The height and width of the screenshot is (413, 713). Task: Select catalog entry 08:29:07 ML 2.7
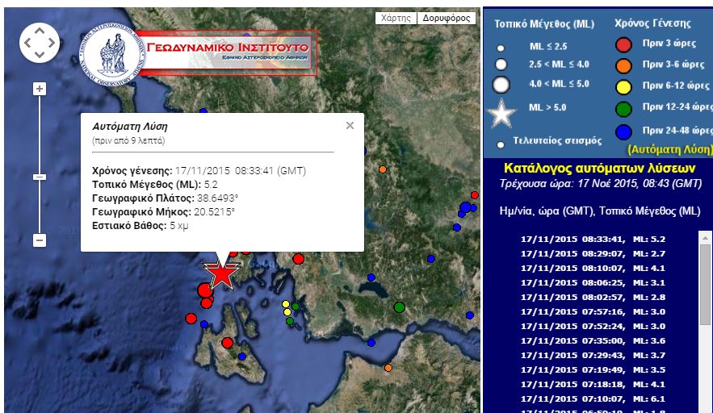pos(593,253)
